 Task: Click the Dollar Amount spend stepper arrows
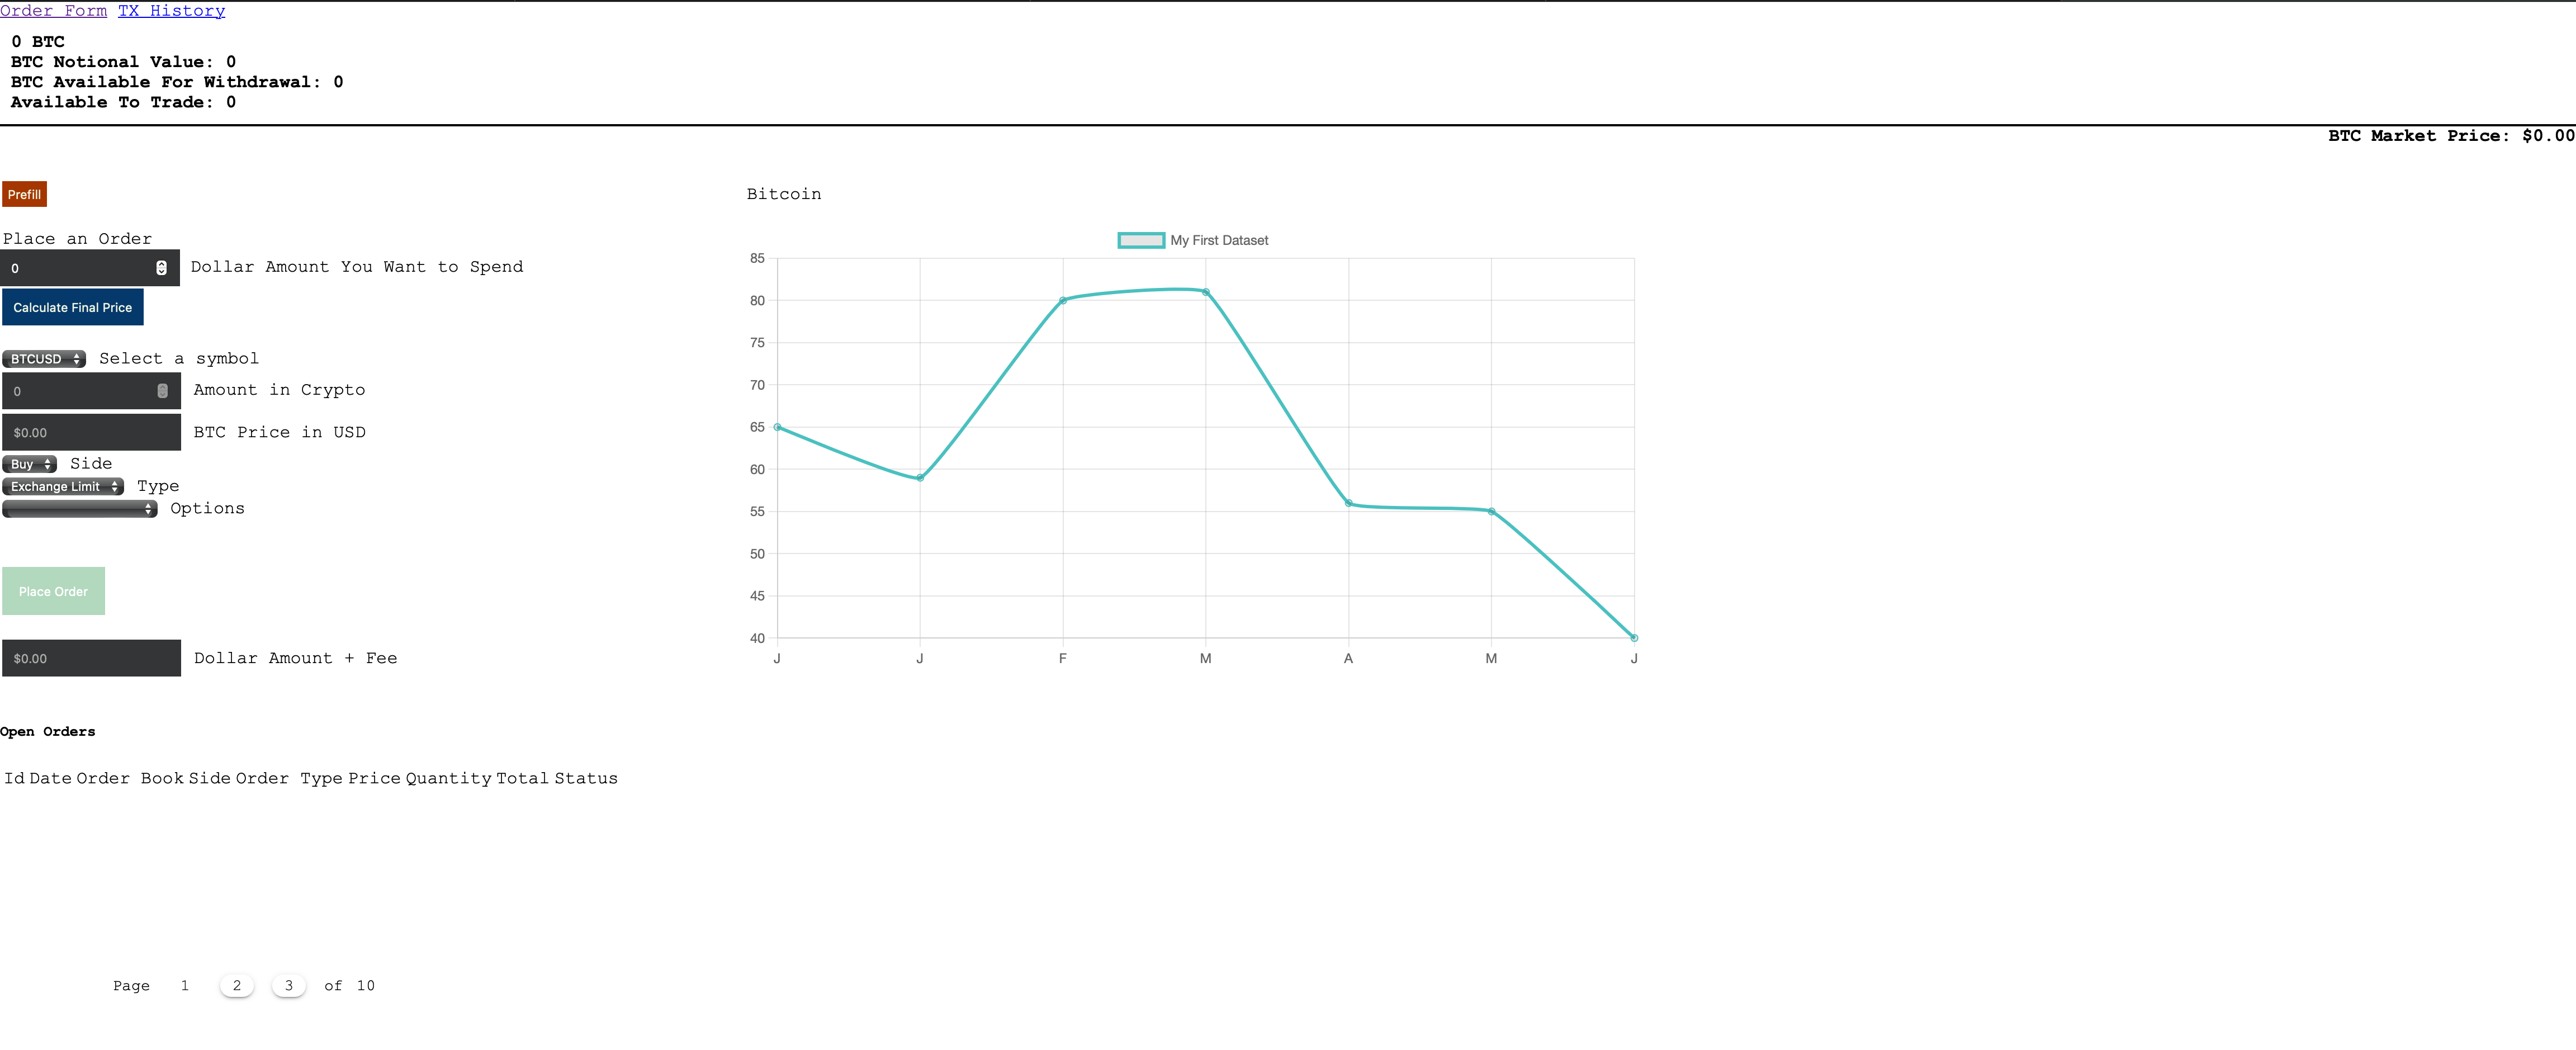(161, 268)
